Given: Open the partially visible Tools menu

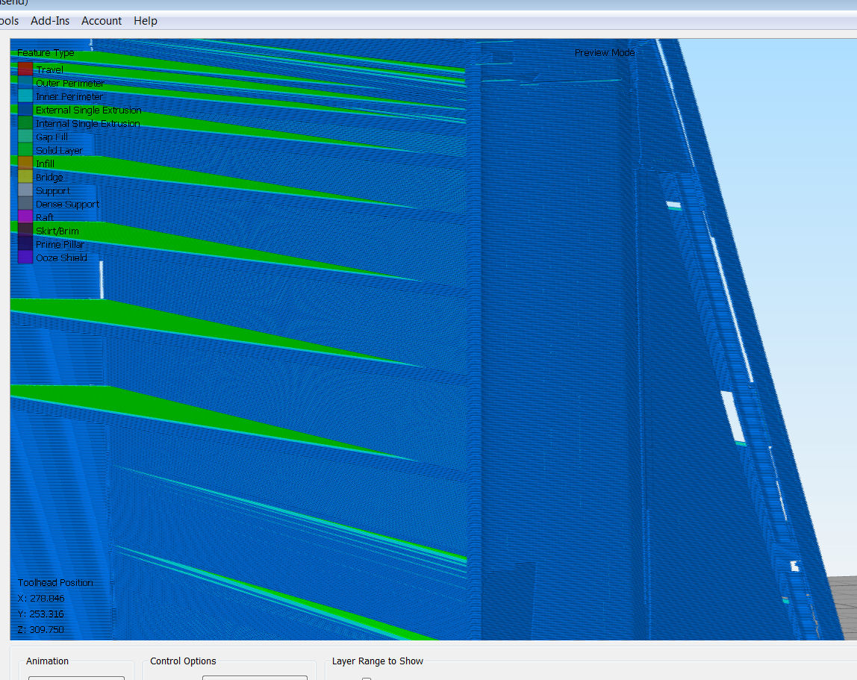Looking at the screenshot, I should pyautogui.click(x=9, y=21).
